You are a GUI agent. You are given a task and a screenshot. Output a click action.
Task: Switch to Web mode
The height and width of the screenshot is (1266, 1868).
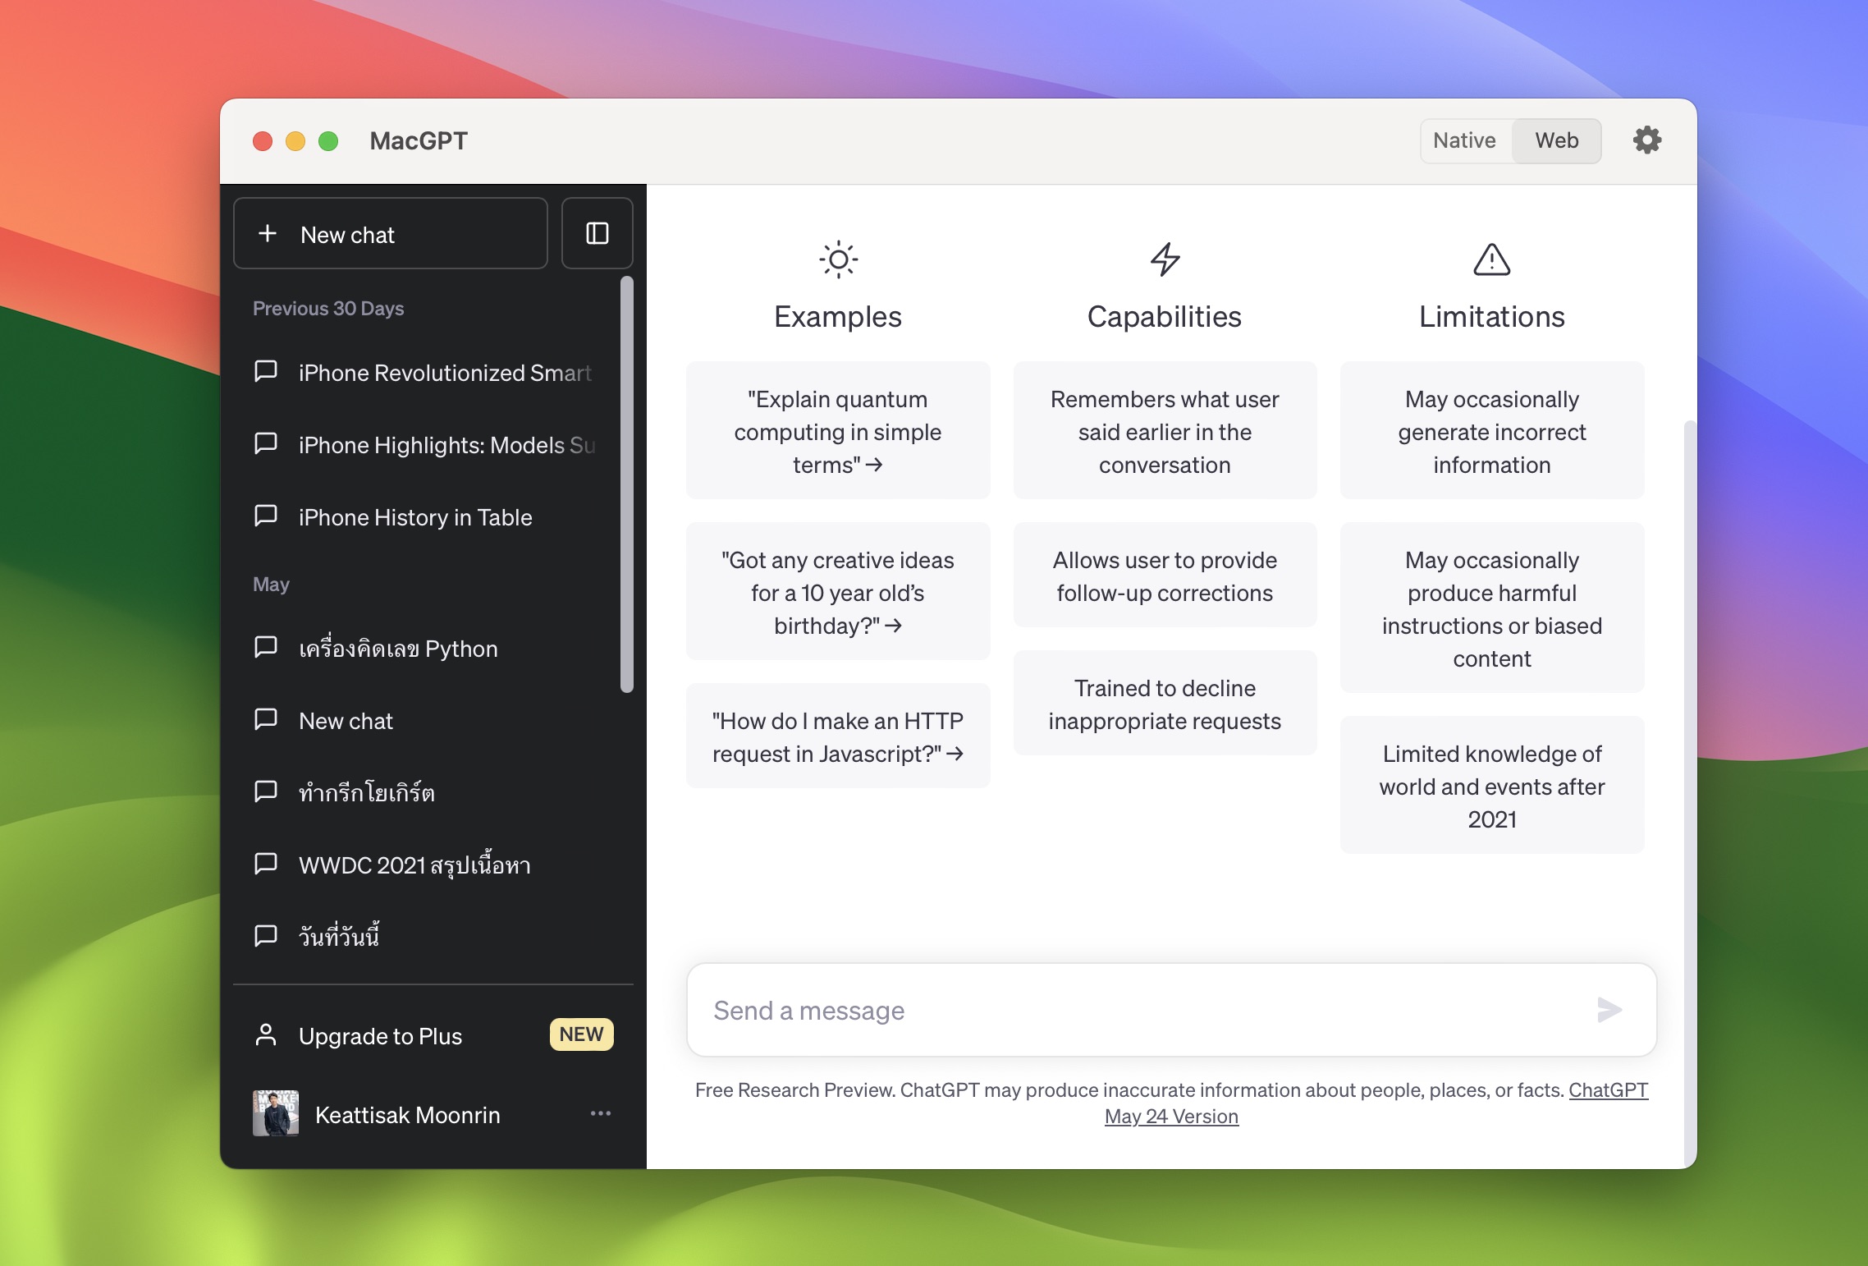click(x=1556, y=140)
